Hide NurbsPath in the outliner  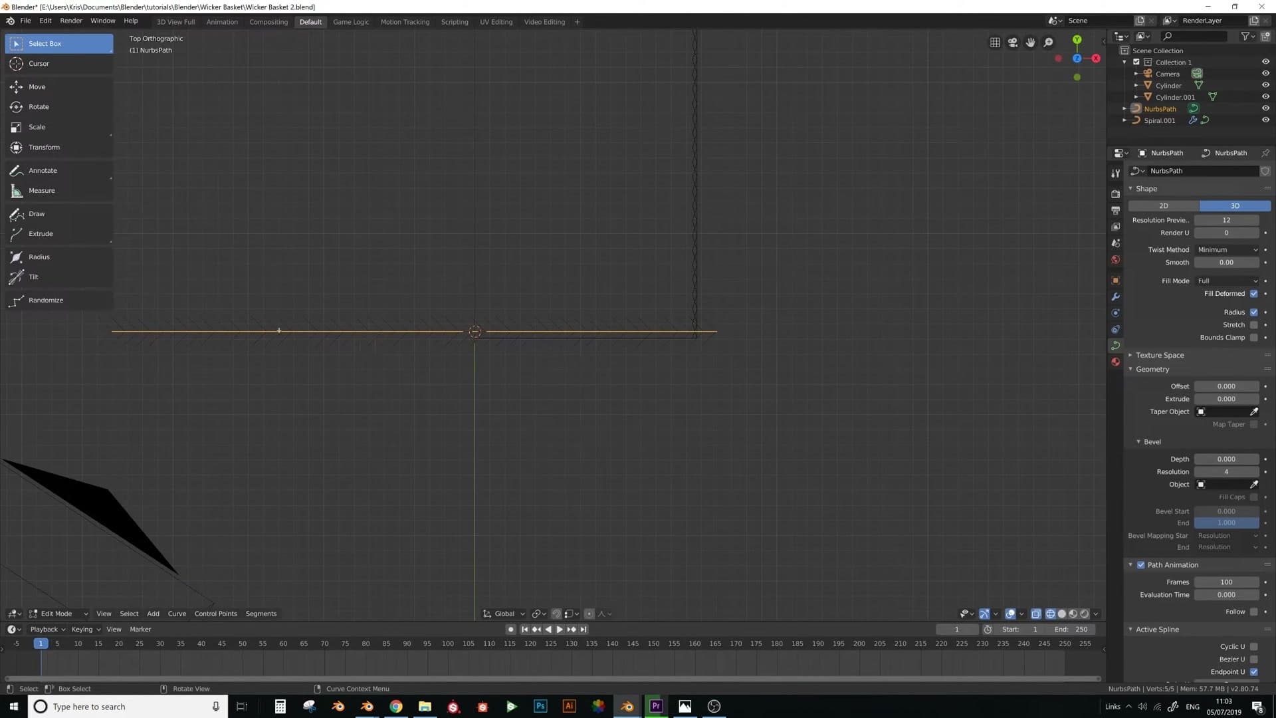pyautogui.click(x=1265, y=109)
